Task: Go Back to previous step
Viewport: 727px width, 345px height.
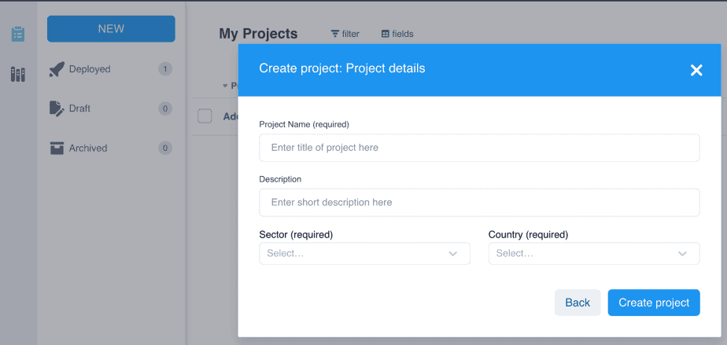Action: click(x=577, y=303)
